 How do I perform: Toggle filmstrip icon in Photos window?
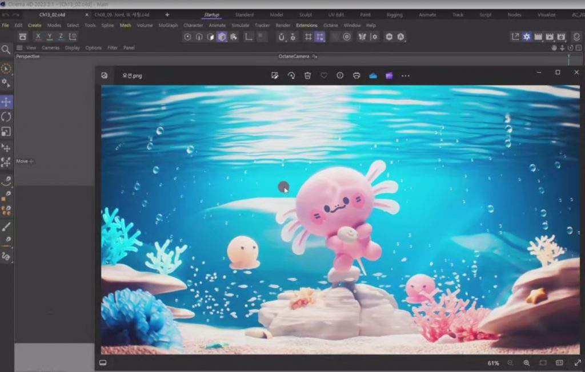click(103, 363)
